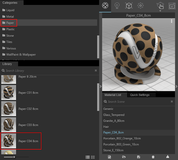178x160 pixels.
Task: Click the Search Scene magnifier icon
Action: click(x=105, y=101)
